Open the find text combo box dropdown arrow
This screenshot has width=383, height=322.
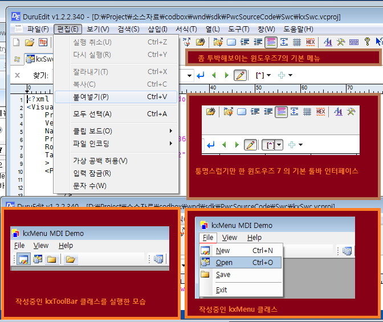(189, 75)
